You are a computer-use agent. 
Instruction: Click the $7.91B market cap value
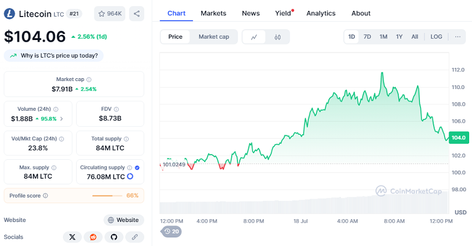click(x=62, y=89)
